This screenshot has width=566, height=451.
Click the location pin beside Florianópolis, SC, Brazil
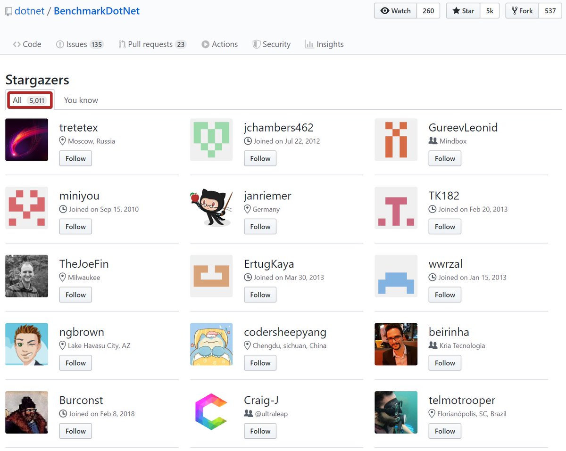[x=432, y=414]
